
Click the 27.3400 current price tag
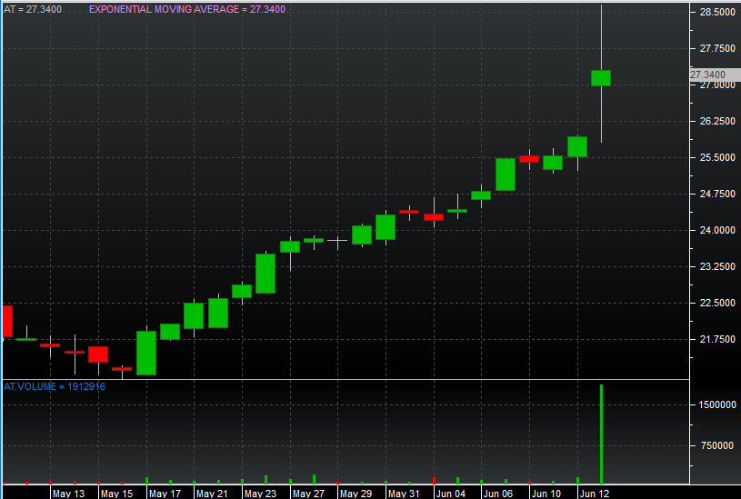708,75
